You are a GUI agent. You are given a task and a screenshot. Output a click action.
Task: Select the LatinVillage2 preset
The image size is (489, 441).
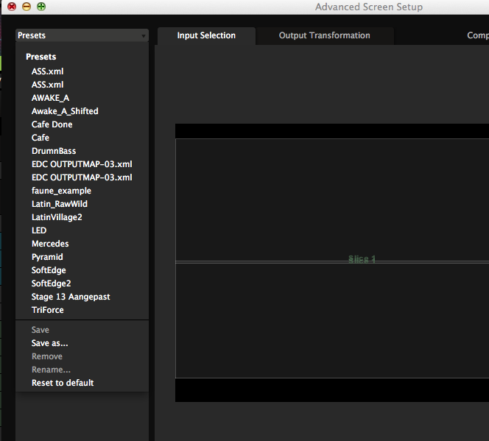57,217
